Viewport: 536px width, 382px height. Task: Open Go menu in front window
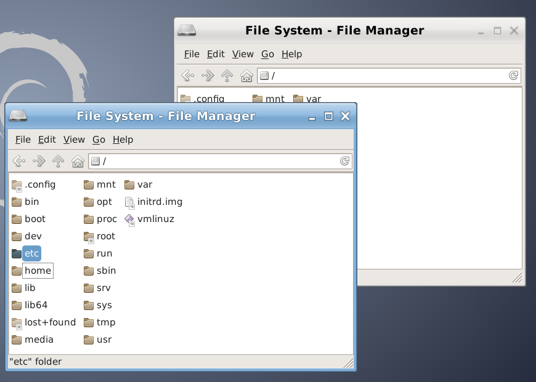point(99,140)
